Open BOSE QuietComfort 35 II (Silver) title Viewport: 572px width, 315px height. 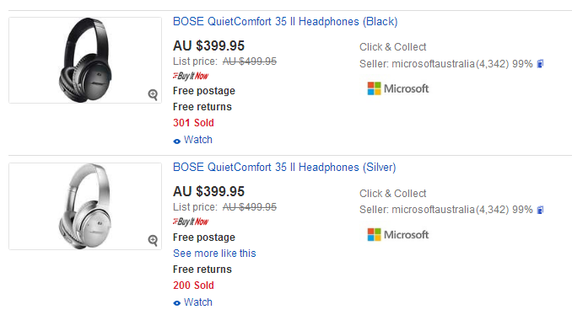tap(284, 167)
